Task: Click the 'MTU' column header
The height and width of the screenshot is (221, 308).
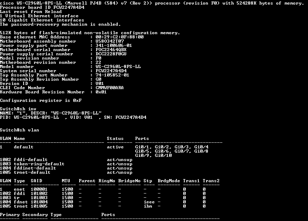Action: (66, 181)
